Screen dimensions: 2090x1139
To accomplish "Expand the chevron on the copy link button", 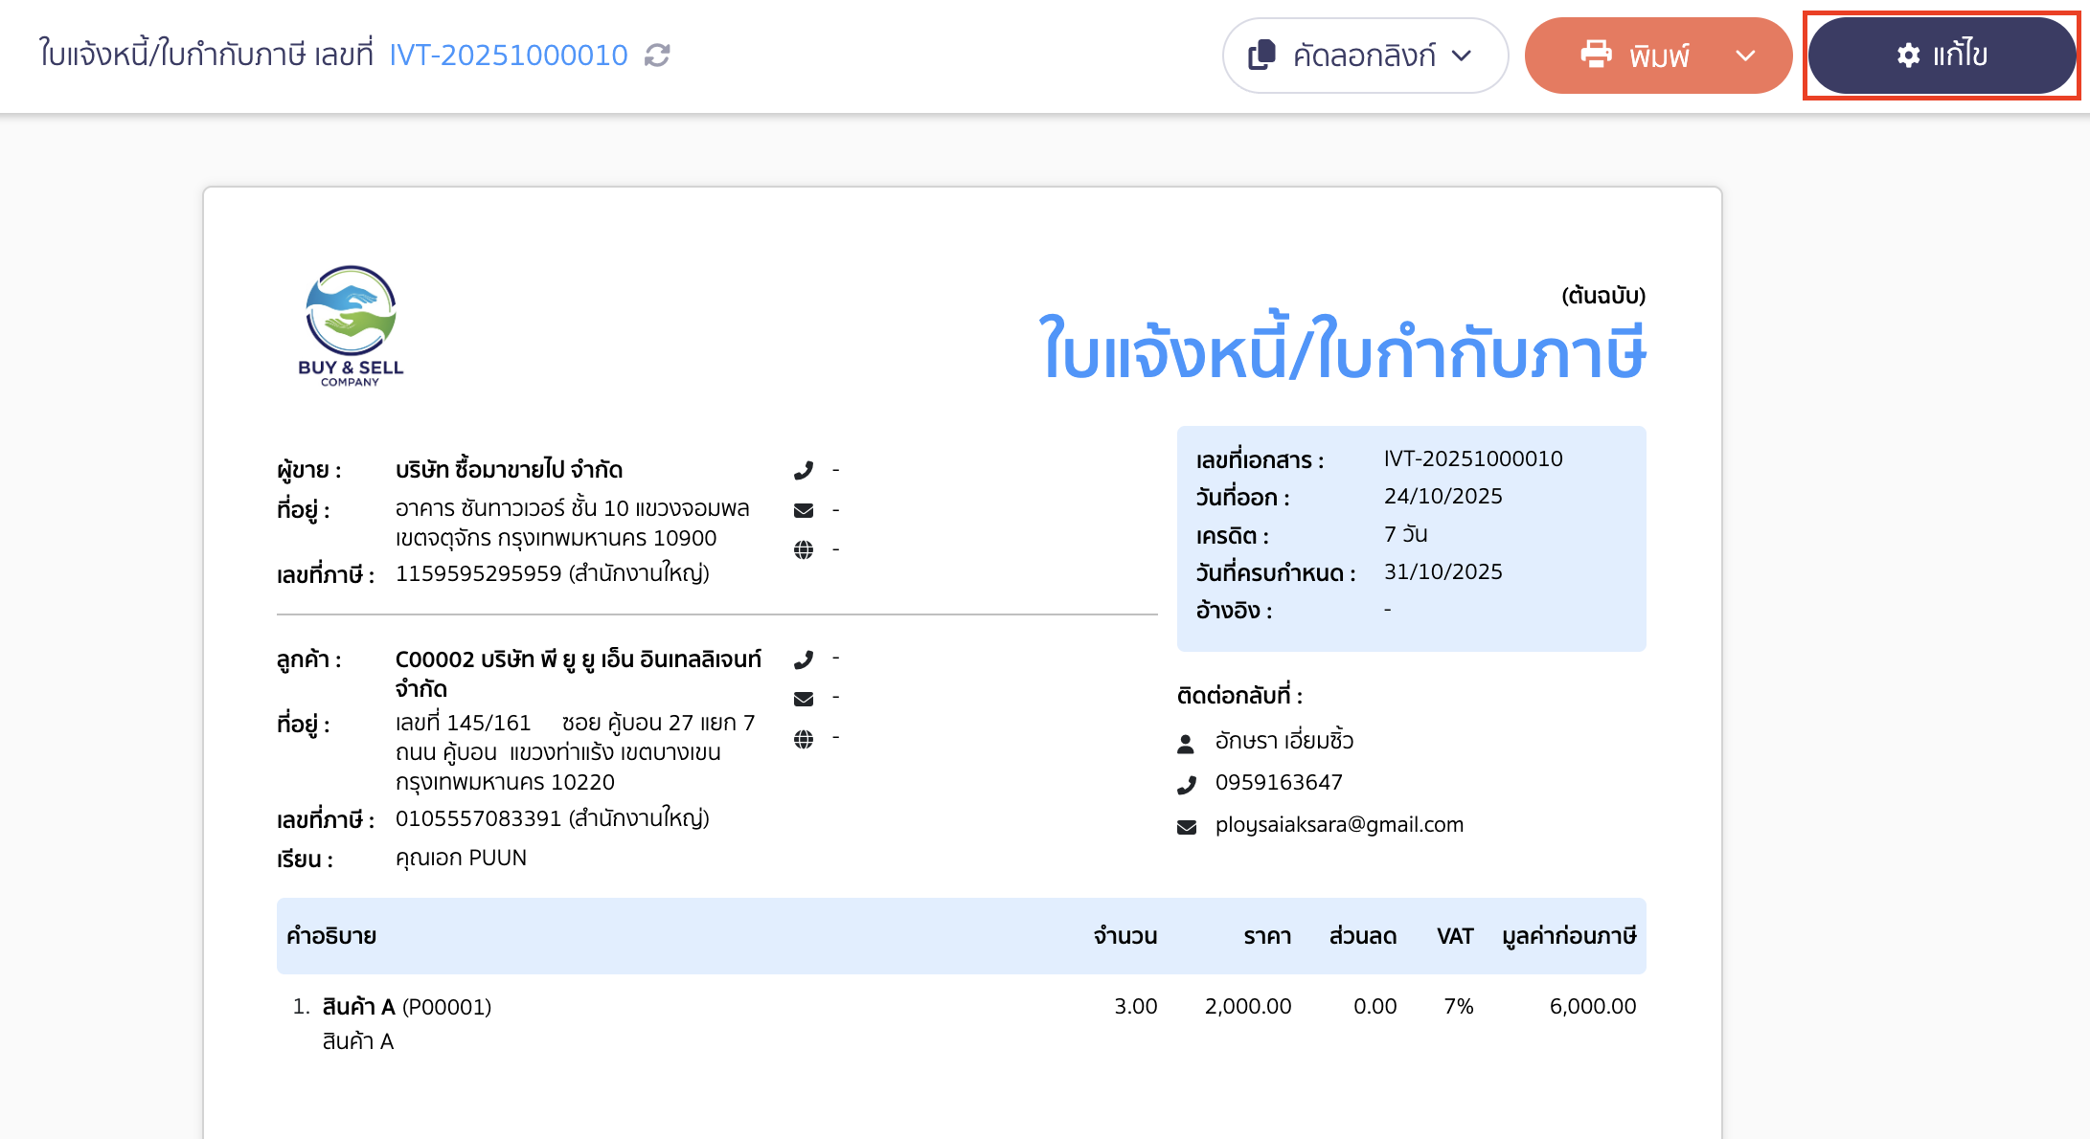I will [x=1462, y=56].
